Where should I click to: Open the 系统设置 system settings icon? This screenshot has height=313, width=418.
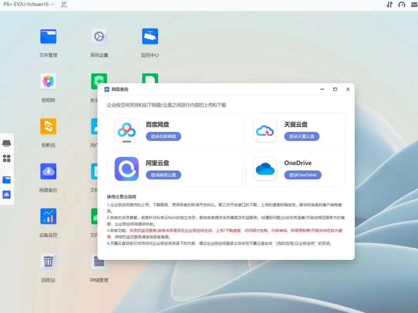click(x=99, y=36)
